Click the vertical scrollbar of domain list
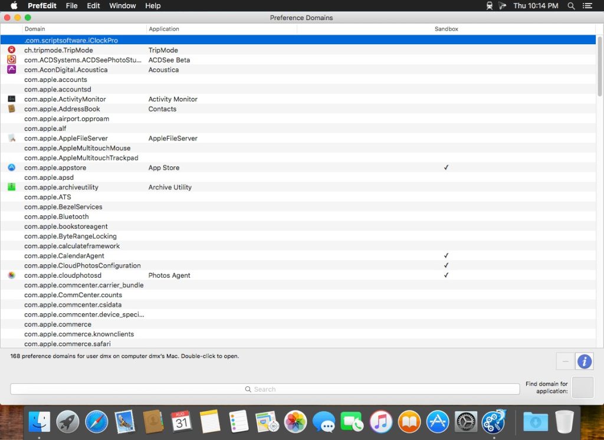Viewport: 604px width, 440px height. [x=599, y=66]
